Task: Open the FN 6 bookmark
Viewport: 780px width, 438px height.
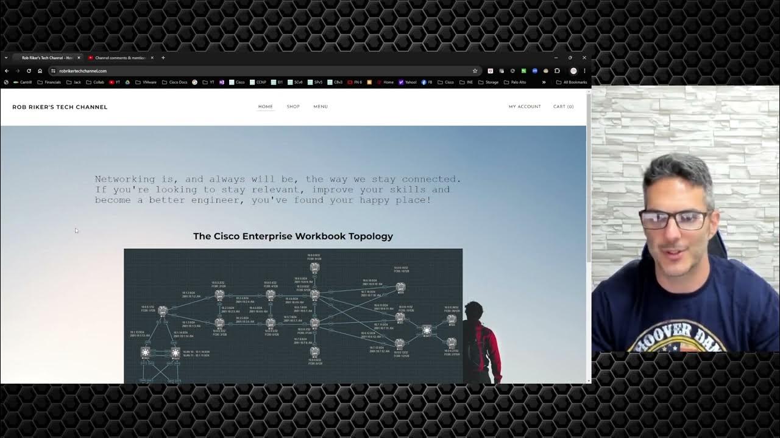Action: tap(355, 82)
